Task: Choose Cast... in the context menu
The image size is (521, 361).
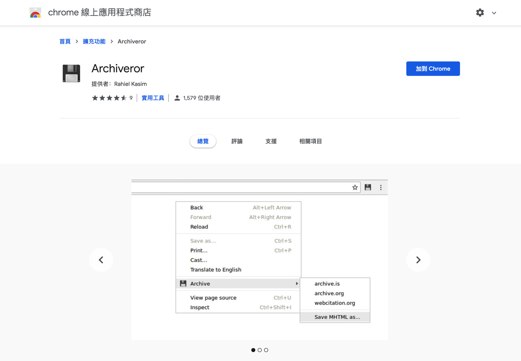Action: 238,260
